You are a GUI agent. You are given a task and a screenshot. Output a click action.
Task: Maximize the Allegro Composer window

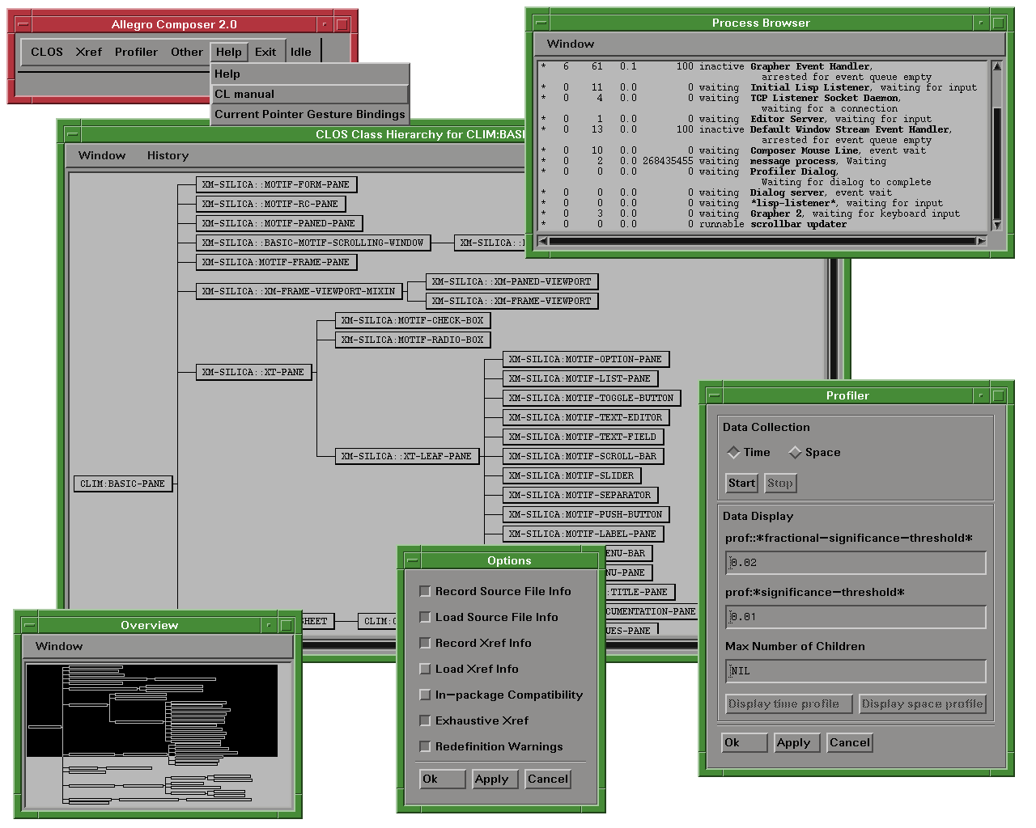342,24
